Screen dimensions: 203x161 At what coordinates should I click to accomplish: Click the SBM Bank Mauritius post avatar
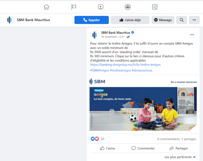(95, 35)
